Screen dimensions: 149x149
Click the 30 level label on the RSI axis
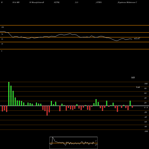(2, 44)
